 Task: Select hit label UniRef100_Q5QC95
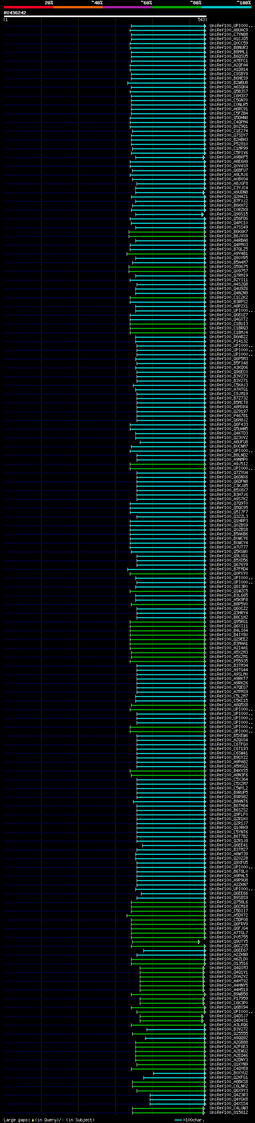(229, 508)
